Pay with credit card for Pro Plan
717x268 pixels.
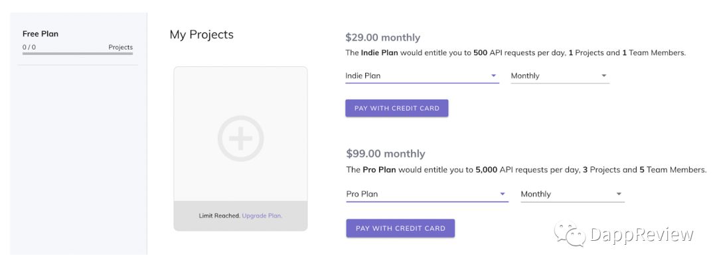[400, 228]
